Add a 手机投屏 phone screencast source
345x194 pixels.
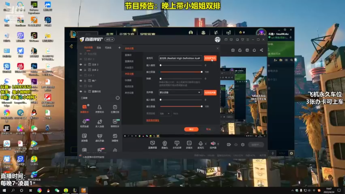point(177,145)
